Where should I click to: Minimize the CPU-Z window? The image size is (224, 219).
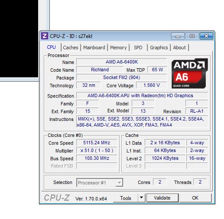click(x=178, y=36)
